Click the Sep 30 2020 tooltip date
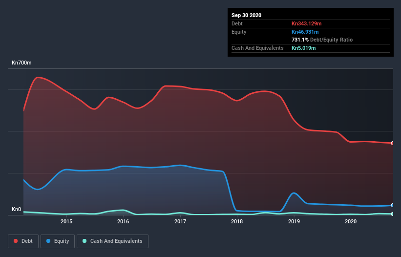401x257 pixels. [247, 15]
